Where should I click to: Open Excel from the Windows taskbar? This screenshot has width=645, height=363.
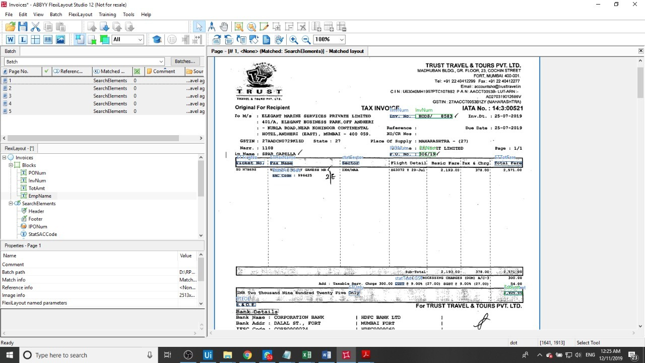[x=306, y=355]
